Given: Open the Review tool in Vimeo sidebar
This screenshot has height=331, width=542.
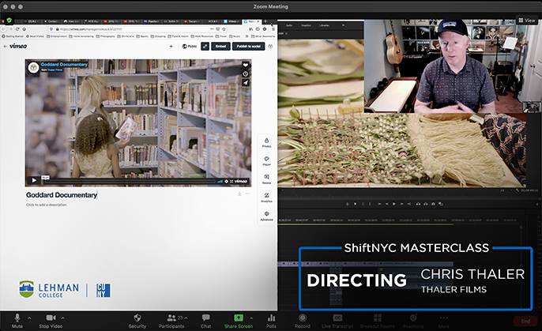Looking at the screenshot, I should 266,179.
